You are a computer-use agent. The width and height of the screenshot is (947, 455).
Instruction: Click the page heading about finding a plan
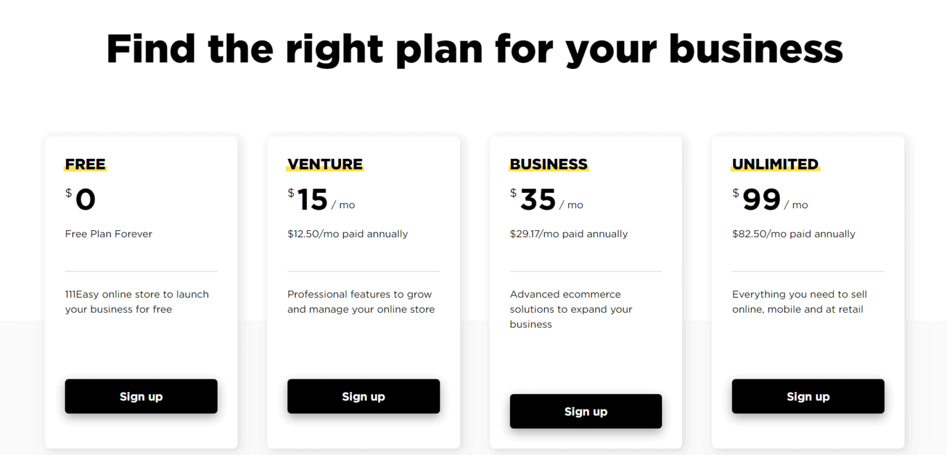[x=473, y=49]
